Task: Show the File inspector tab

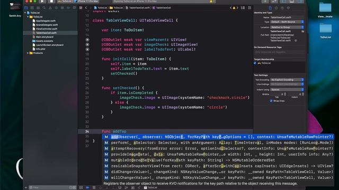Action: (x=270, y=8)
